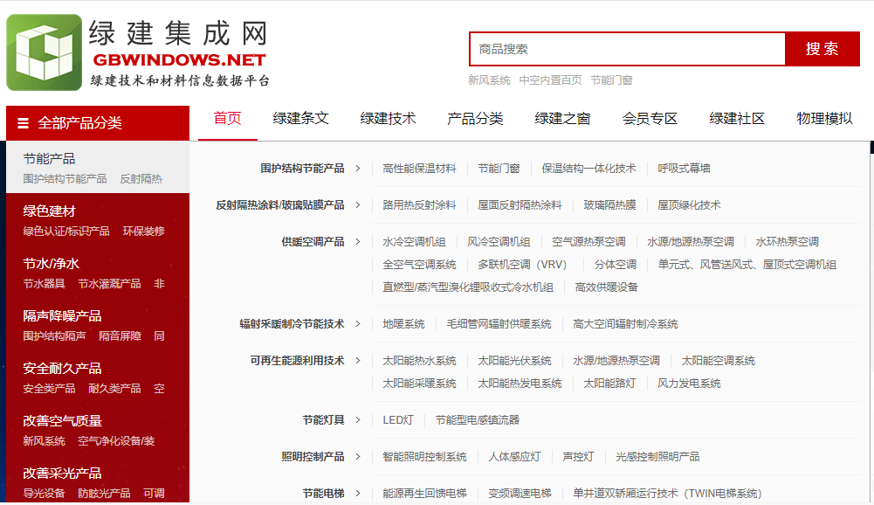Select the 隔声降噪产品 sidebar category
The image size is (874, 505).
click(62, 316)
